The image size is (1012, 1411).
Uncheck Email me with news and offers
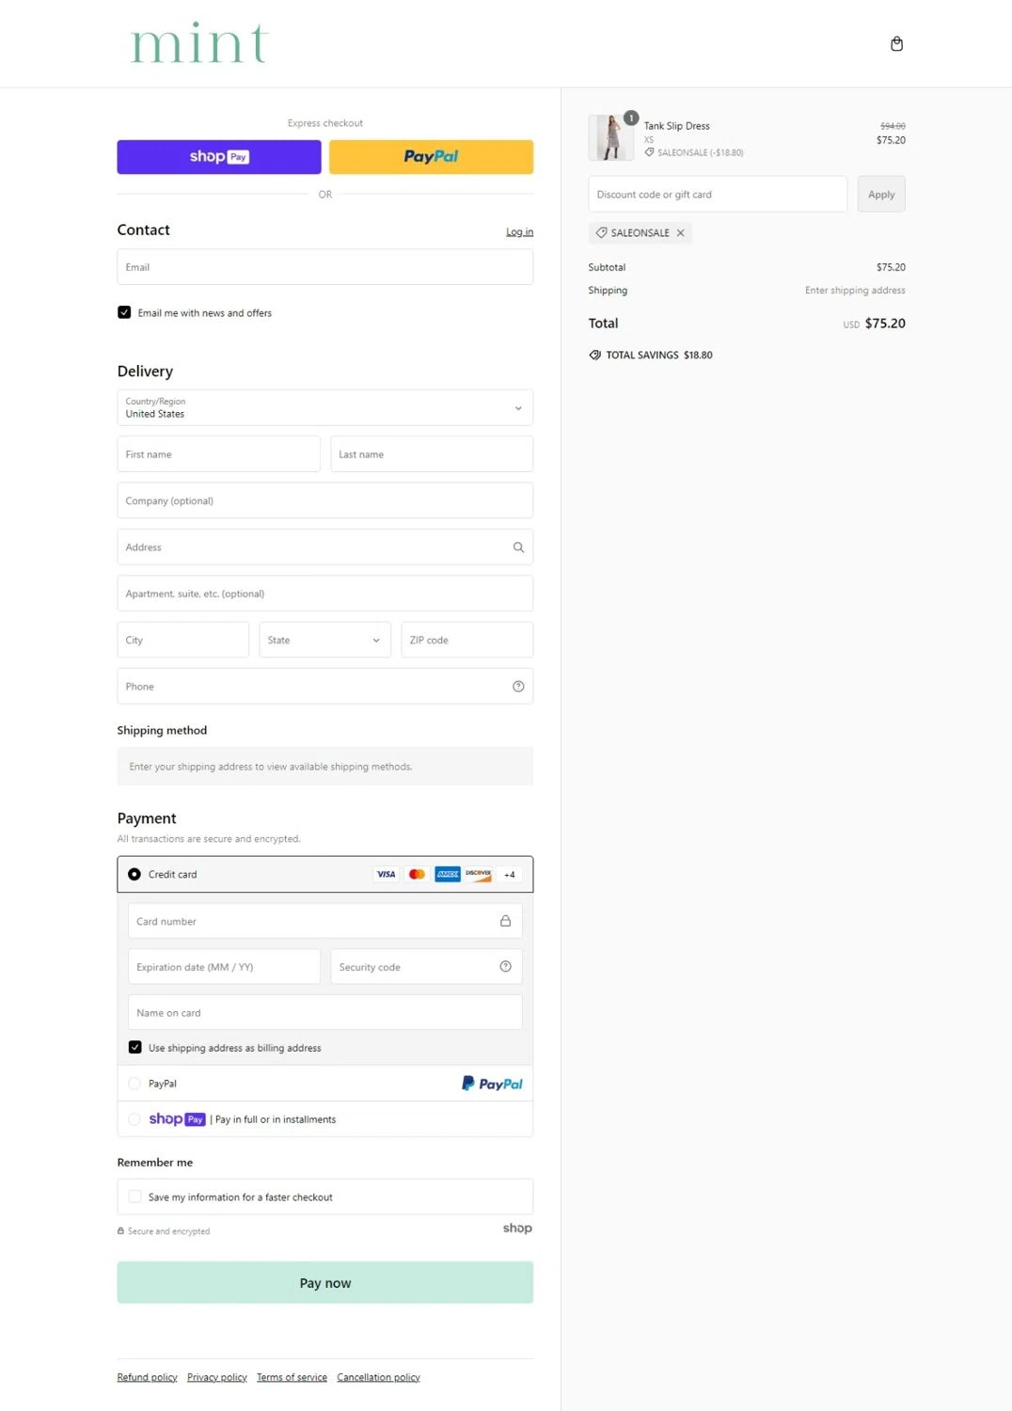click(124, 312)
